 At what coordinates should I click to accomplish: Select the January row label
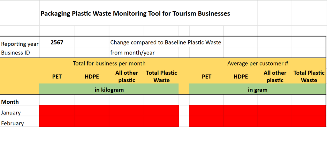click(11, 113)
